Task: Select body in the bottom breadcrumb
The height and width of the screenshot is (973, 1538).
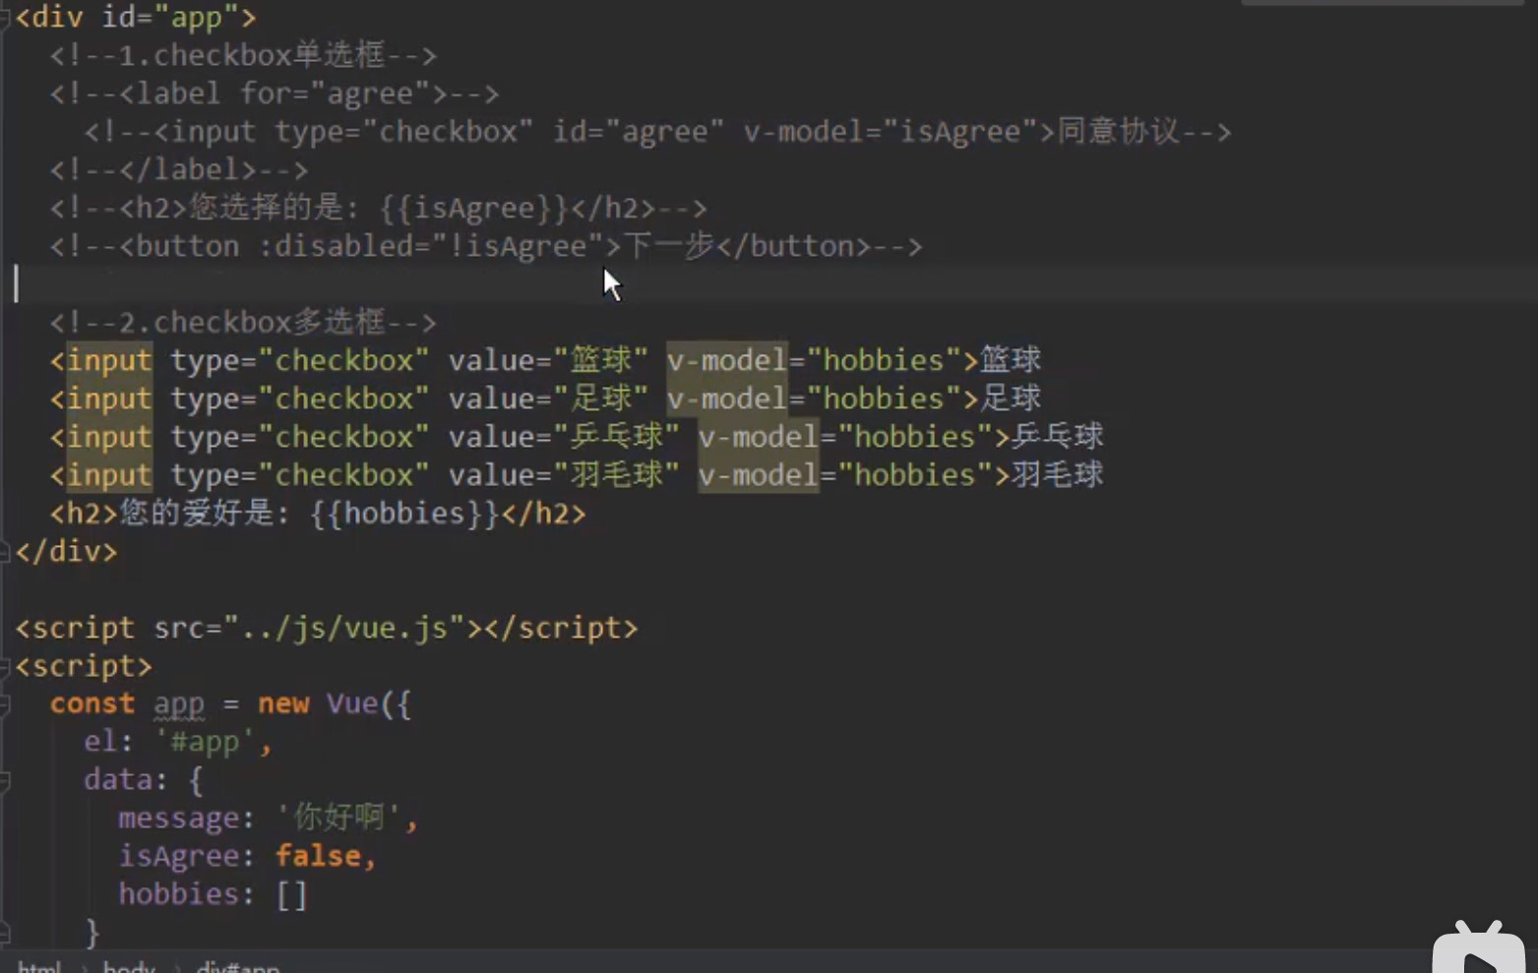Action: 129,966
